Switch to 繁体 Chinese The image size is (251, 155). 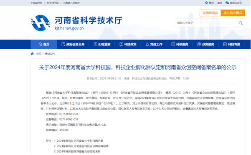click(211, 3)
